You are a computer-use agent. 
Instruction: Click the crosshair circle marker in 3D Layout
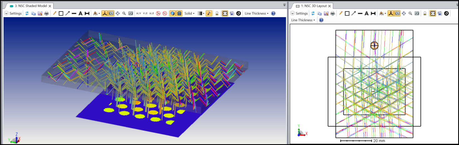374,45
